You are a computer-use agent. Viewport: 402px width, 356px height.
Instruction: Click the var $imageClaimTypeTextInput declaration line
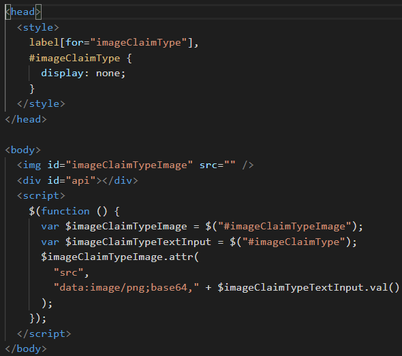pos(199,242)
